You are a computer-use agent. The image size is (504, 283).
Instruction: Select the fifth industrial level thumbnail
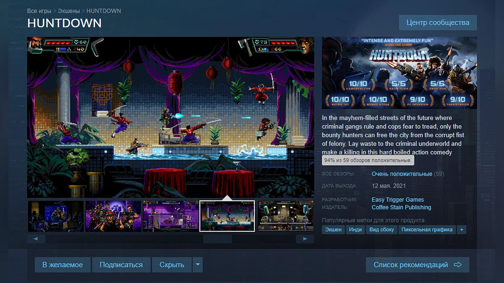coord(286,216)
